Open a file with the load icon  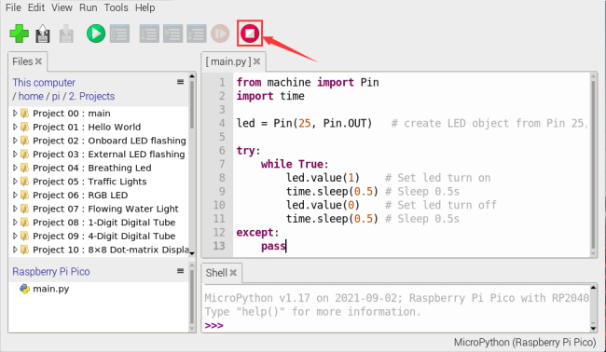coord(43,34)
